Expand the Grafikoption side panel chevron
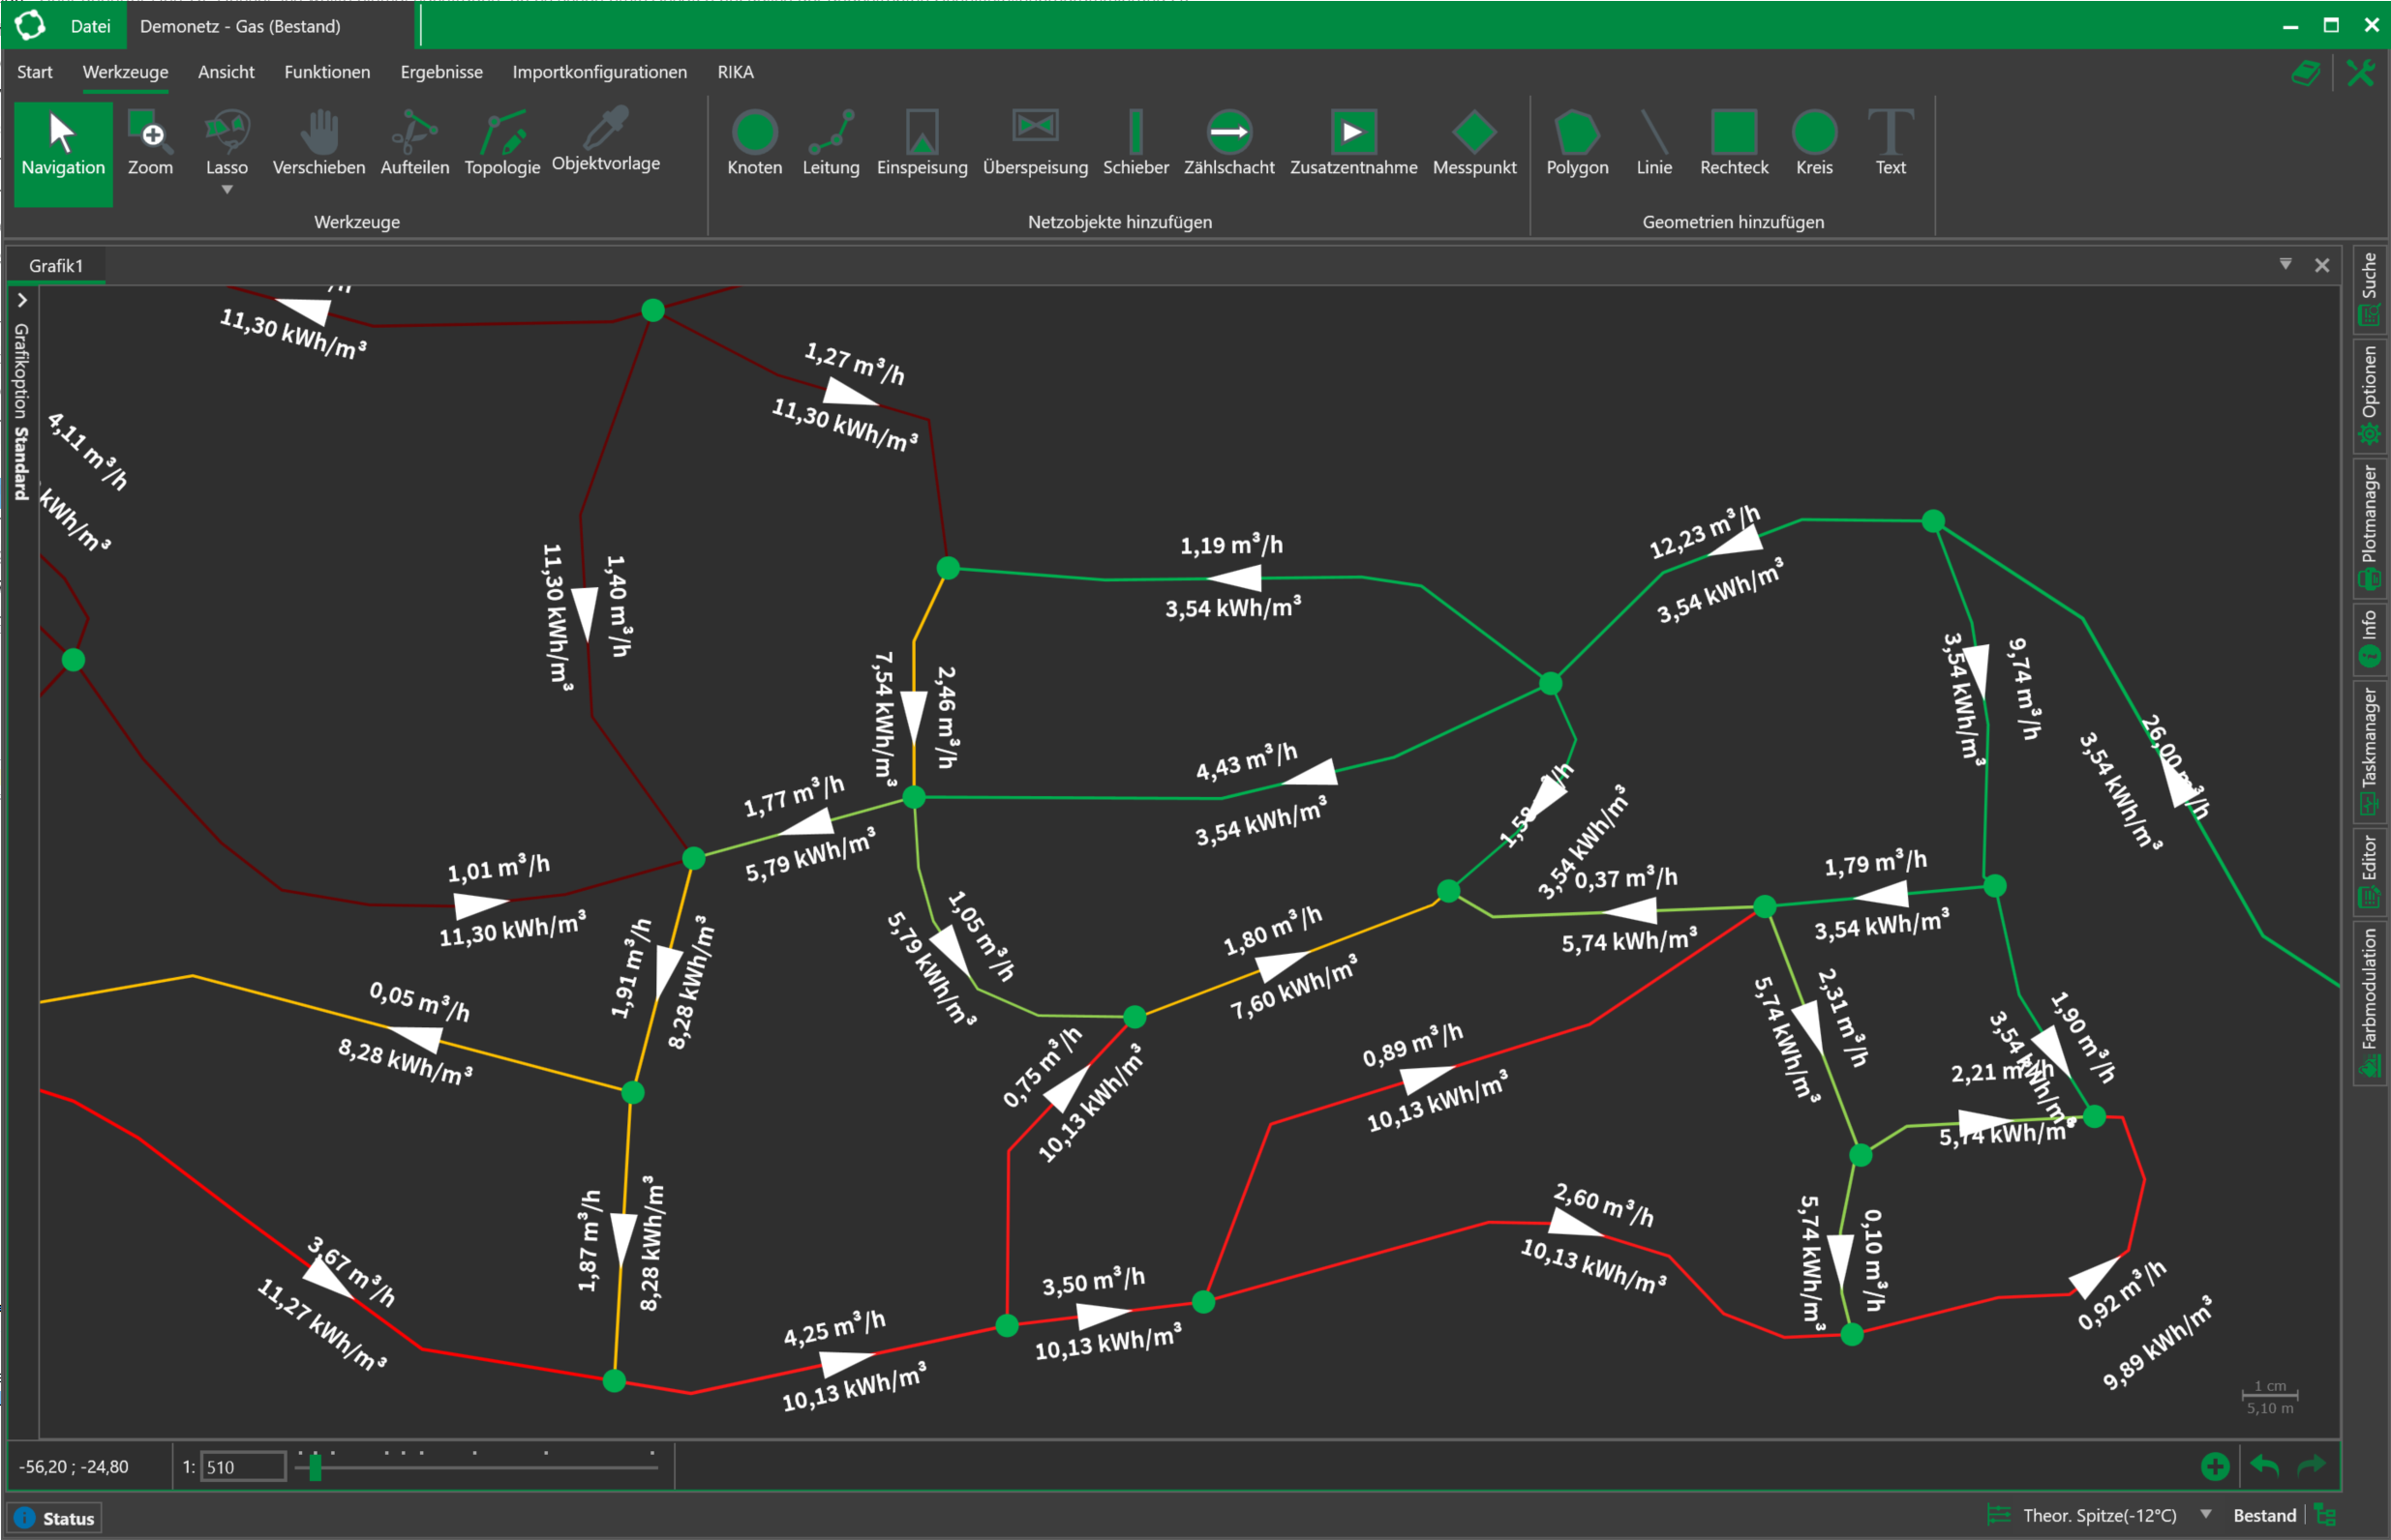The image size is (2391, 1540). pyautogui.click(x=22, y=300)
